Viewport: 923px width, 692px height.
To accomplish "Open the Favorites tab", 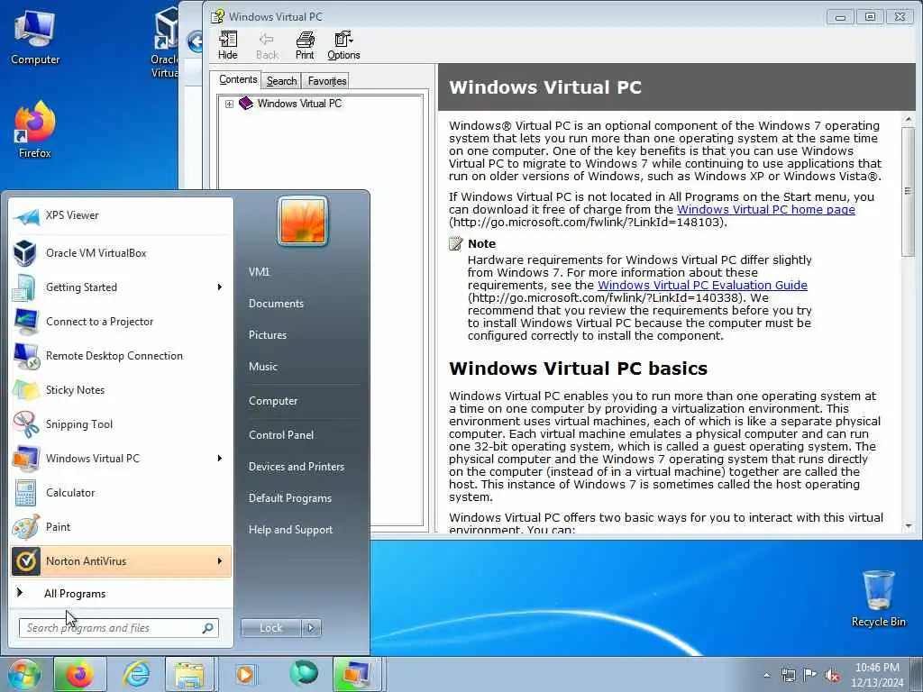I will pyautogui.click(x=327, y=80).
